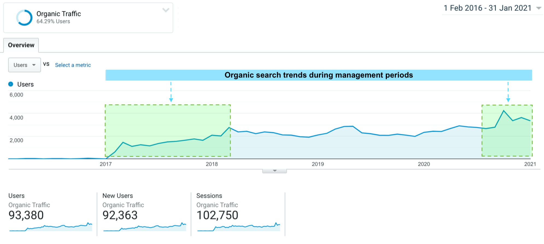Screen dimensions: 544x244
Task: Click the Users legend label
Action: click(x=25, y=84)
